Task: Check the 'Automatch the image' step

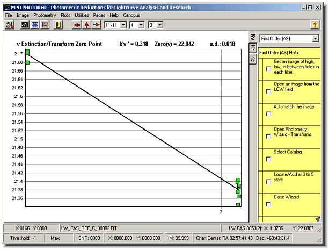Action: (268, 114)
